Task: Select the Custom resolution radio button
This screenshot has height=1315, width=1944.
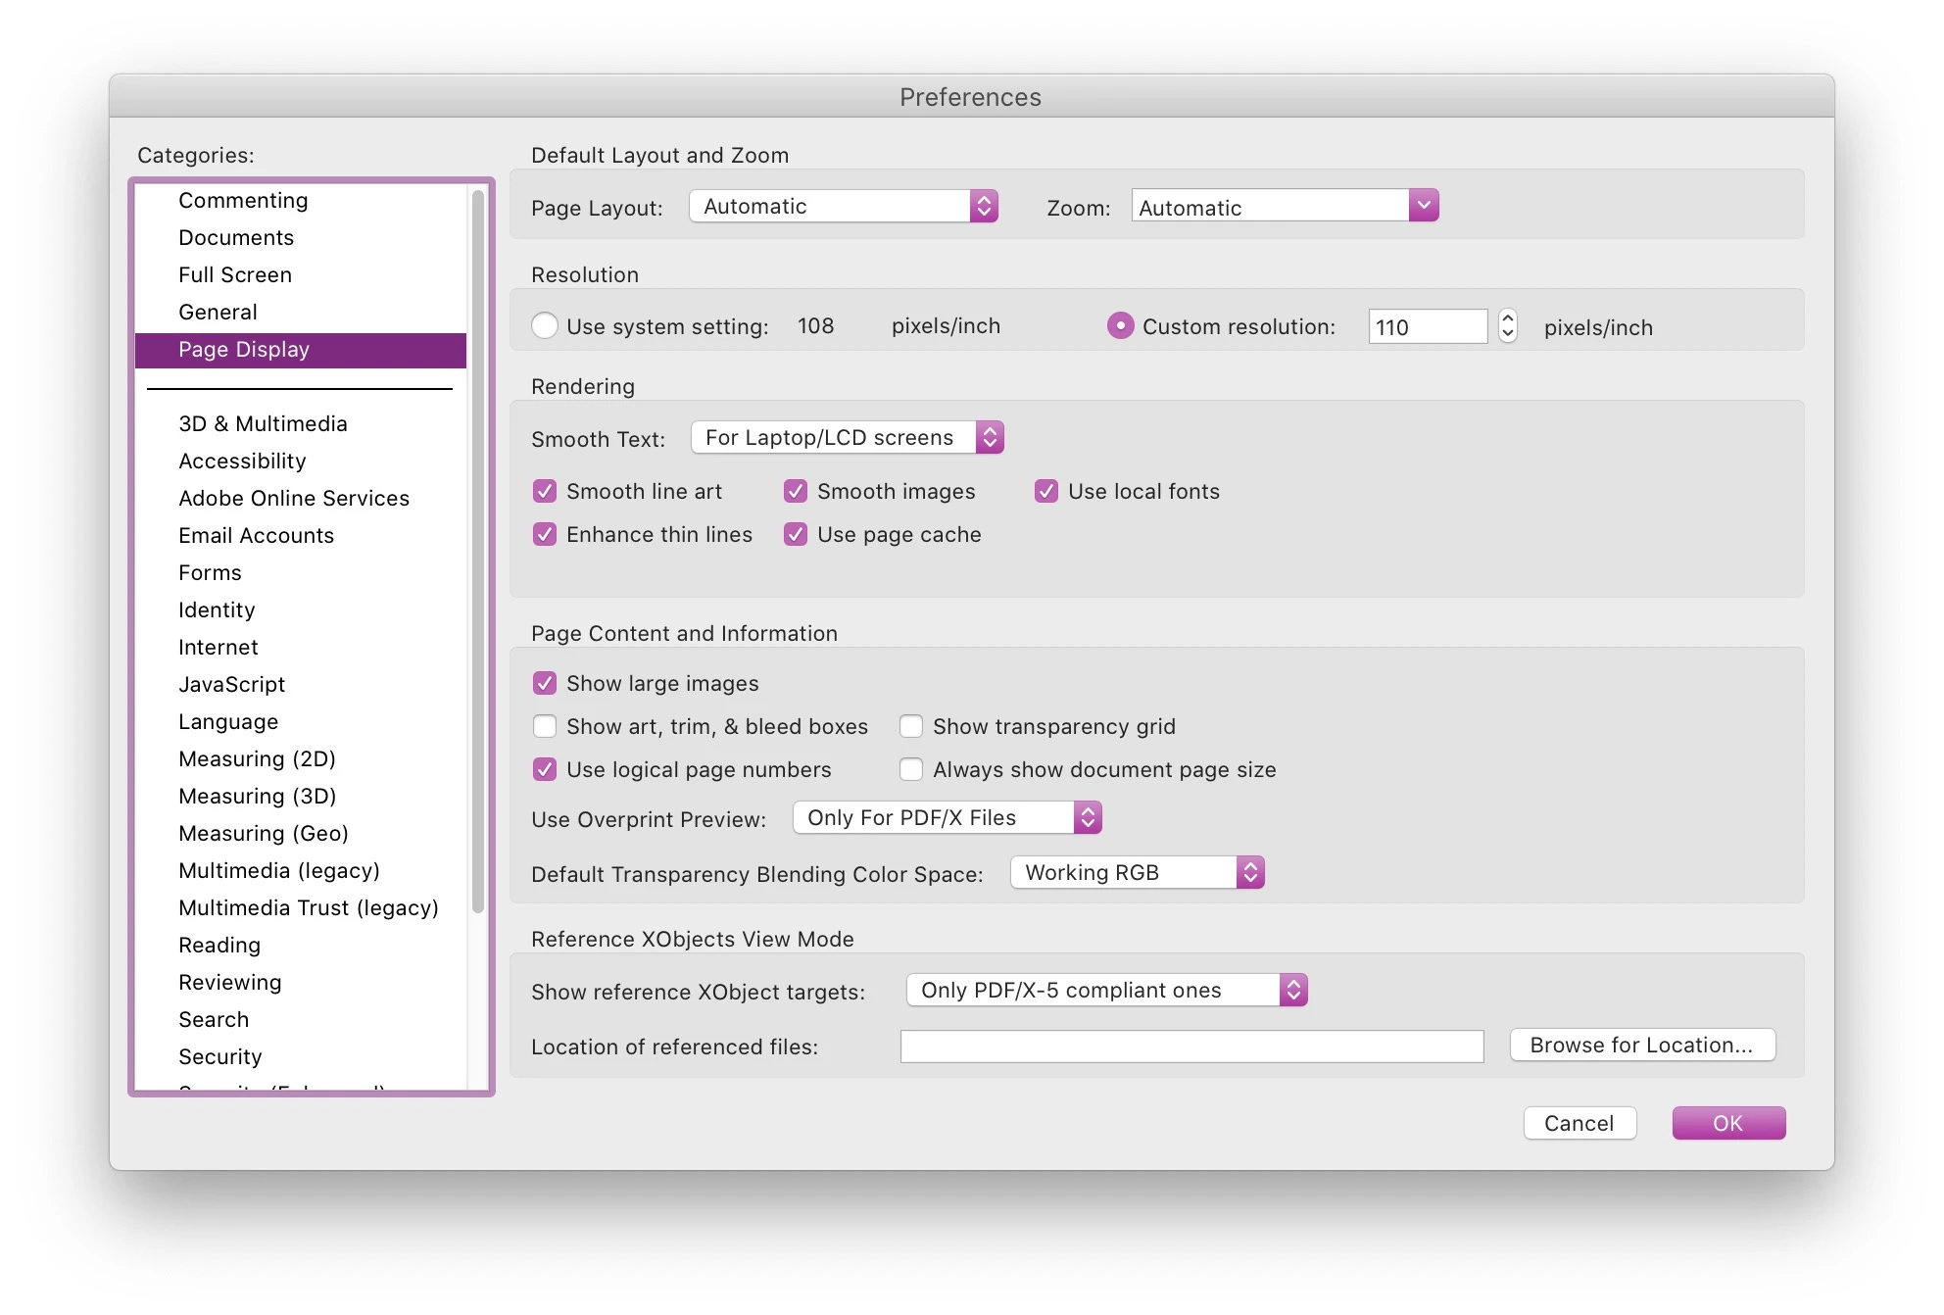Action: [1120, 326]
